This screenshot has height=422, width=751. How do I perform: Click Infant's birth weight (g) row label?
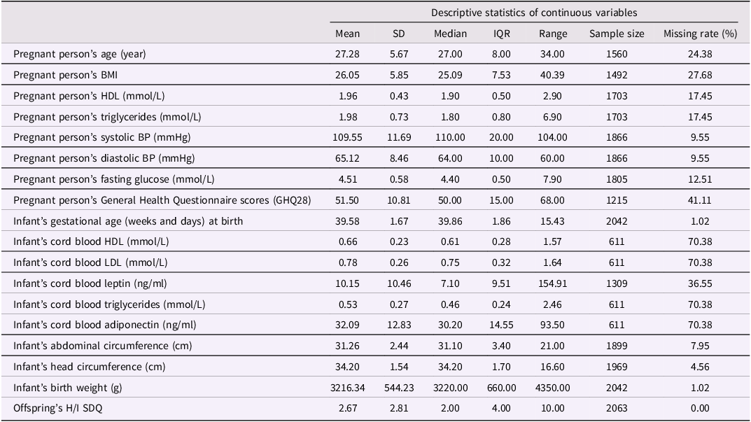tap(67, 388)
